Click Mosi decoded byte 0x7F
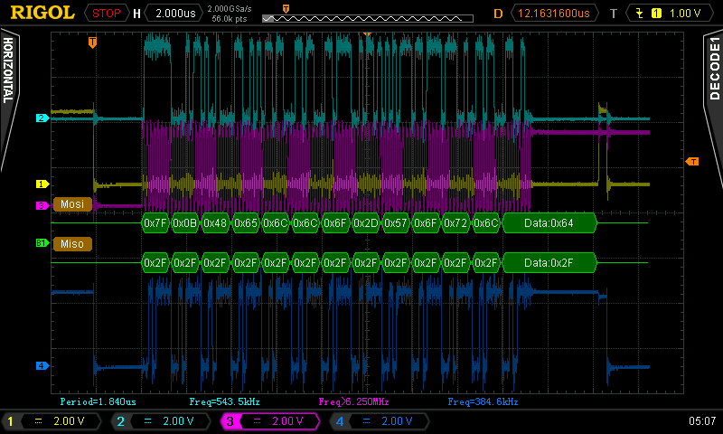Screen dimensions: 723x434 coord(155,223)
